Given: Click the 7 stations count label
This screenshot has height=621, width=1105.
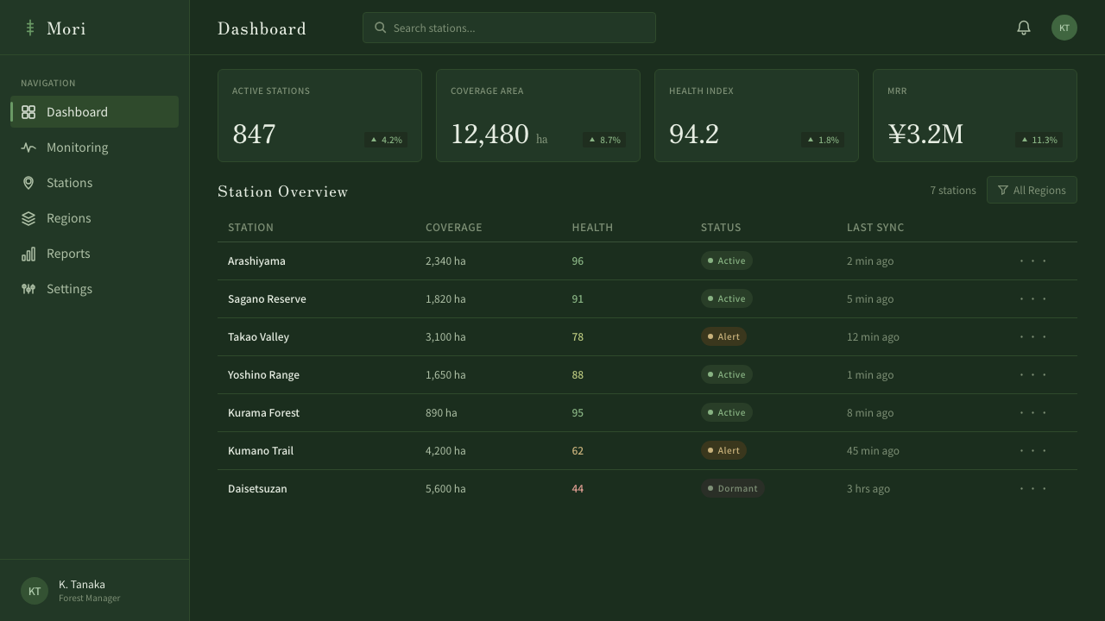Looking at the screenshot, I should pyautogui.click(x=953, y=190).
